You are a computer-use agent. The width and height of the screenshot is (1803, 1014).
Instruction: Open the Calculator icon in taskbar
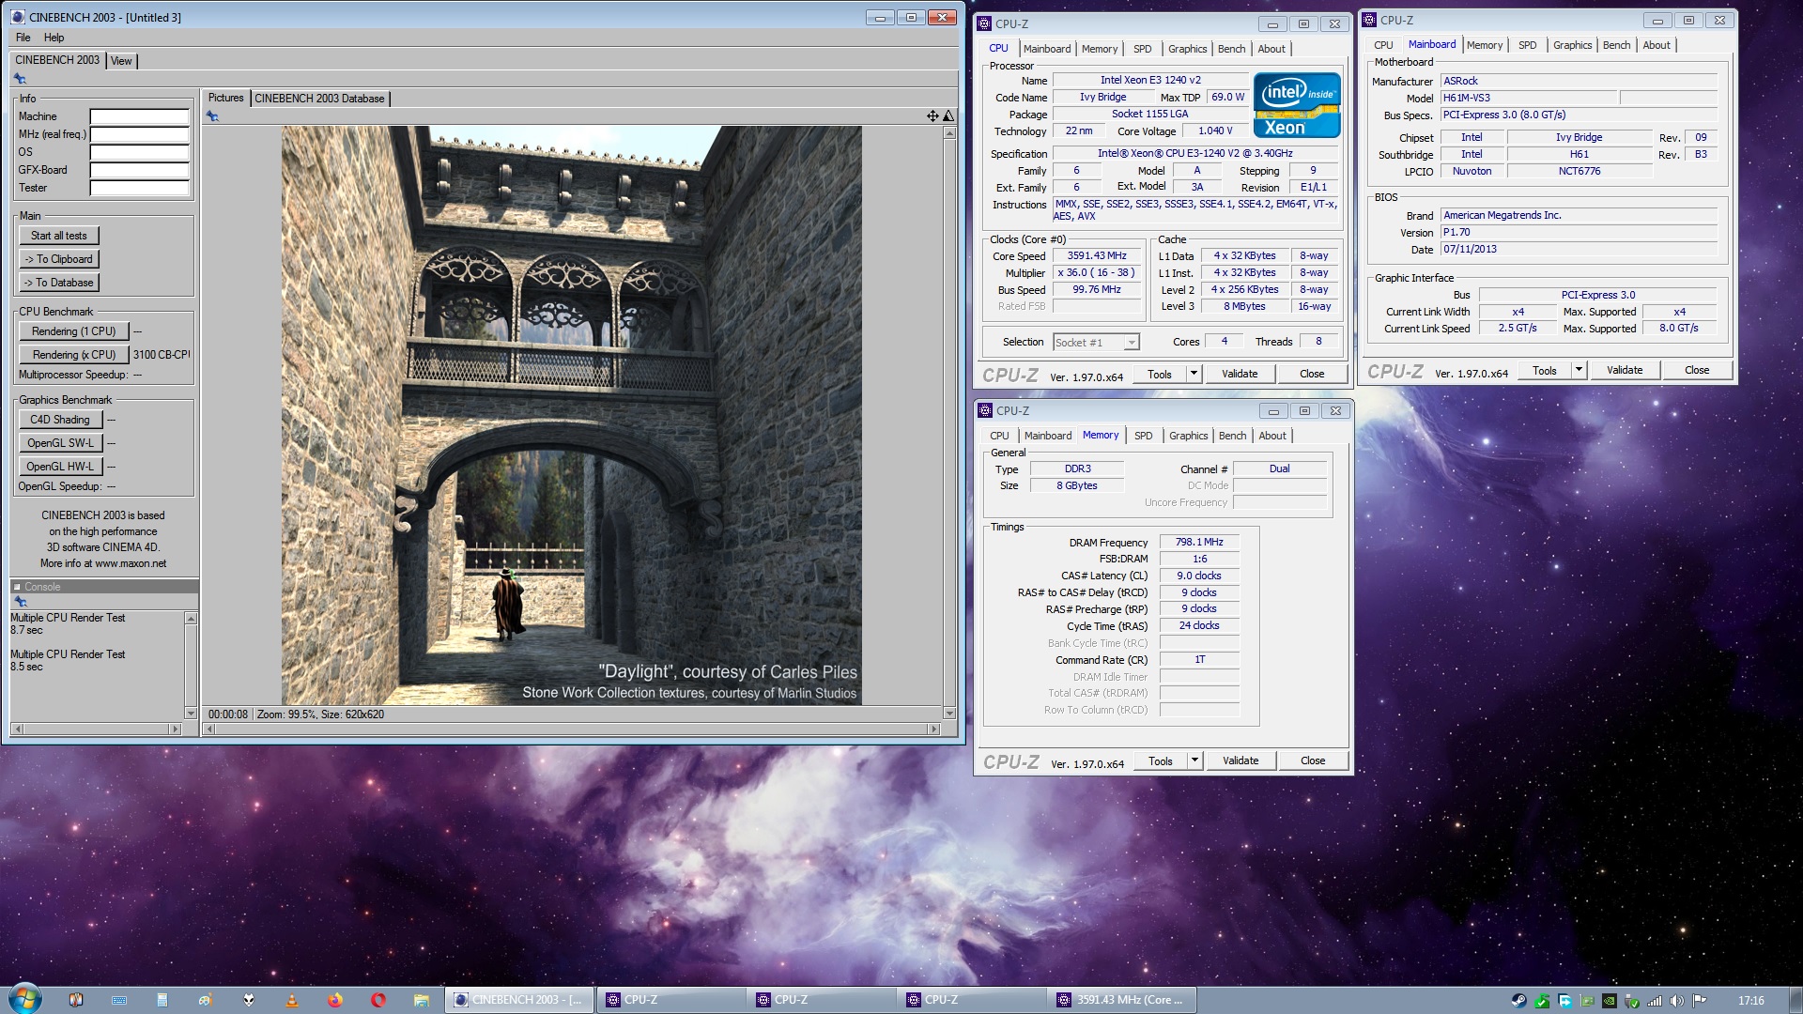(162, 1000)
